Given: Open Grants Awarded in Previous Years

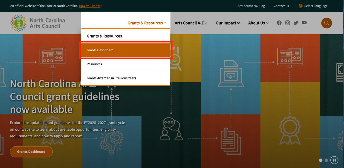Looking at the screenshot, I should [111, 78].
